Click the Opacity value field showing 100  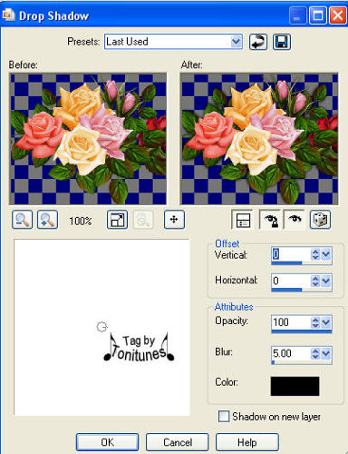[x=291, y=322]
